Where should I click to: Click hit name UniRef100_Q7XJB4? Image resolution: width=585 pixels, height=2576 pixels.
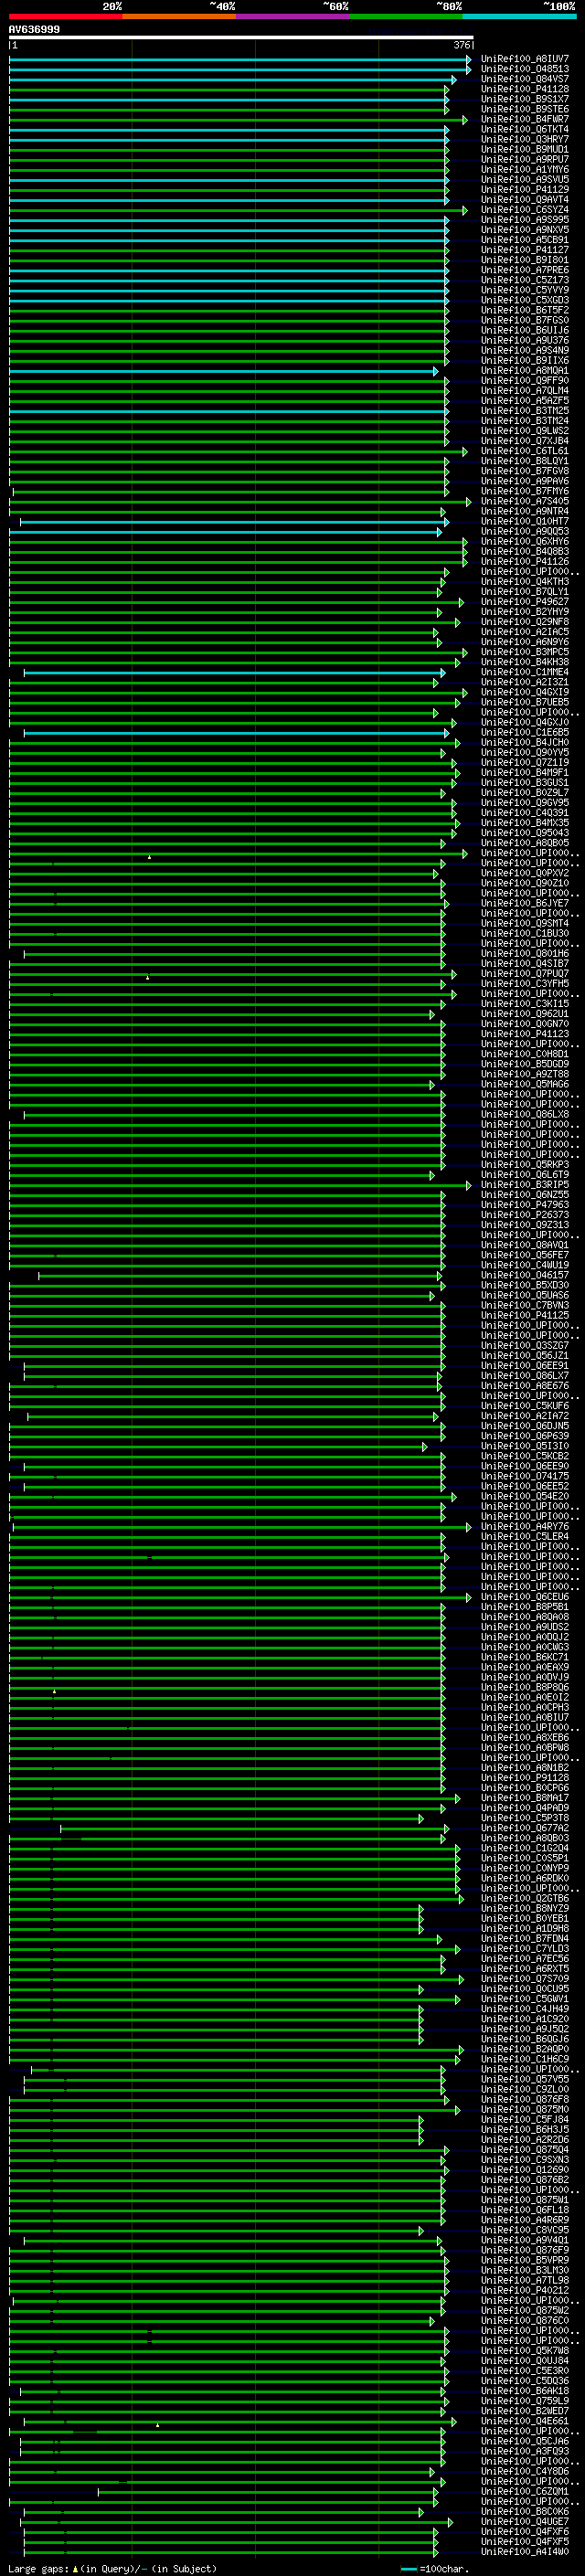pyautogui.click(x=525, y=441)
